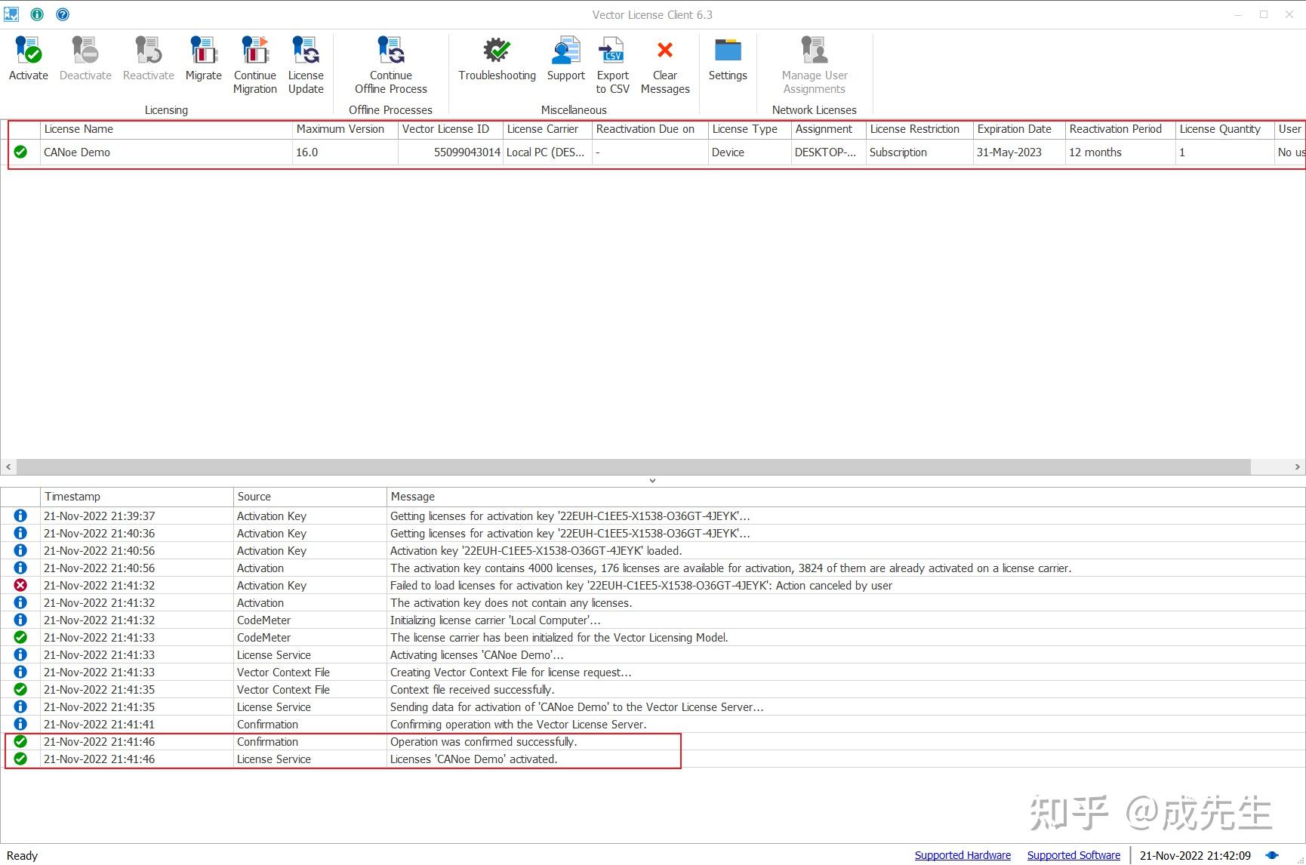This screenshot has height=865, width=1306.
Task: Click the success icon for 'Context file received successfully'
Action: tap(20, 689)
